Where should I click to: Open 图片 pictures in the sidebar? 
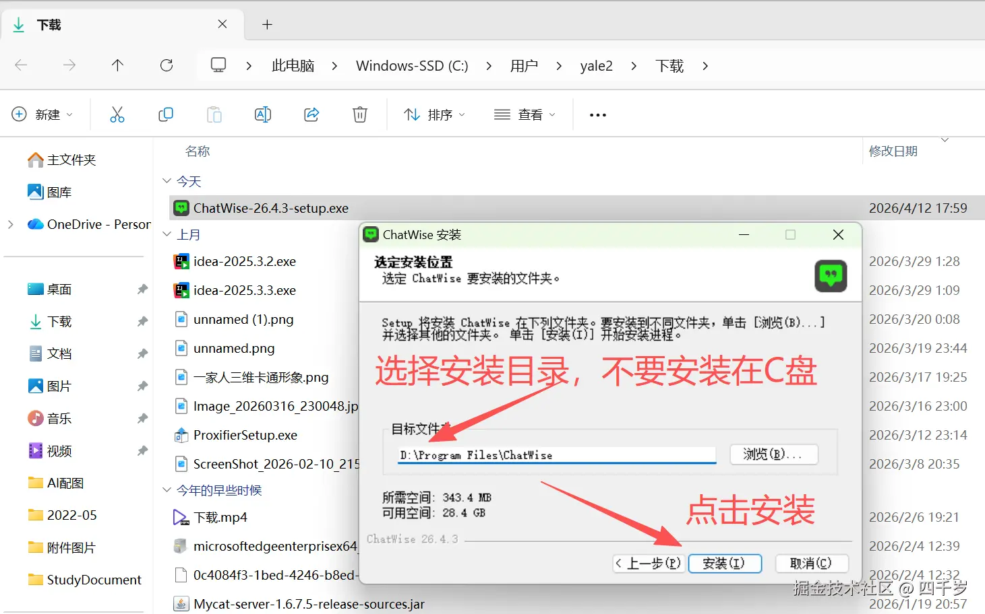click(50, 386)
